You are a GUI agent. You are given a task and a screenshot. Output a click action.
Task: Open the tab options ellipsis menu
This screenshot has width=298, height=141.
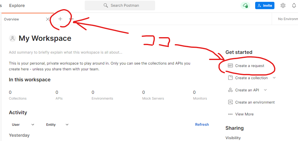click(71, 19)
